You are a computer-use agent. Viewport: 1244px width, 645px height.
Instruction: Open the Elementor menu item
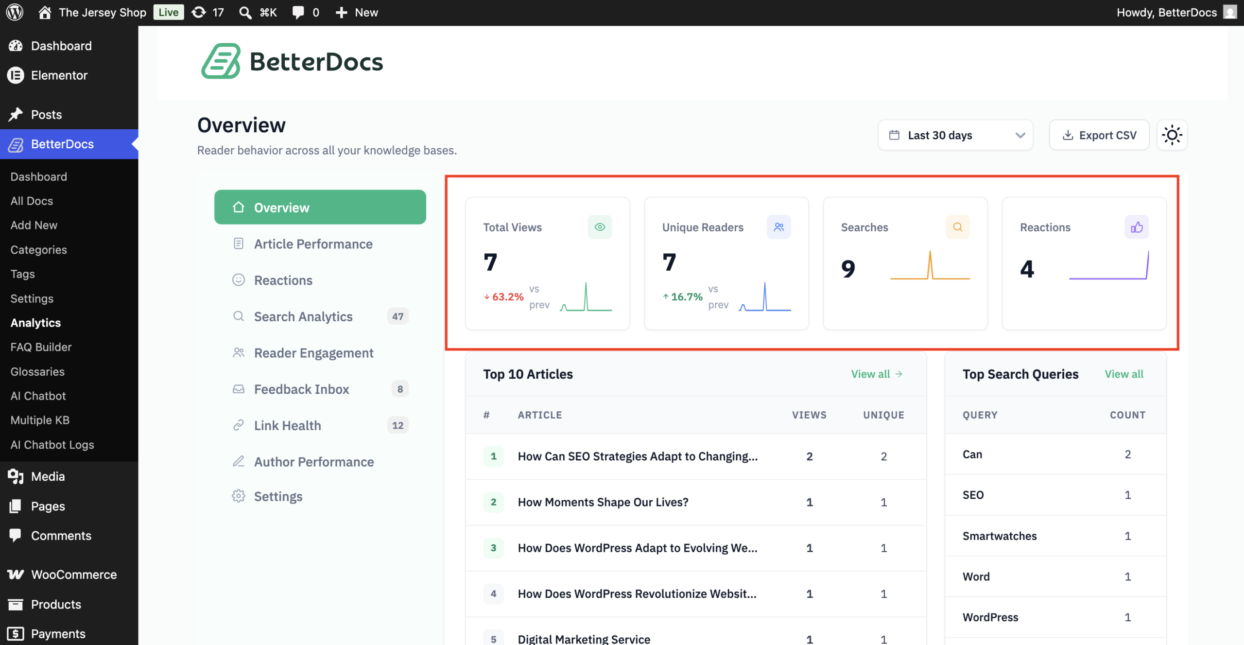coord(69,75)
